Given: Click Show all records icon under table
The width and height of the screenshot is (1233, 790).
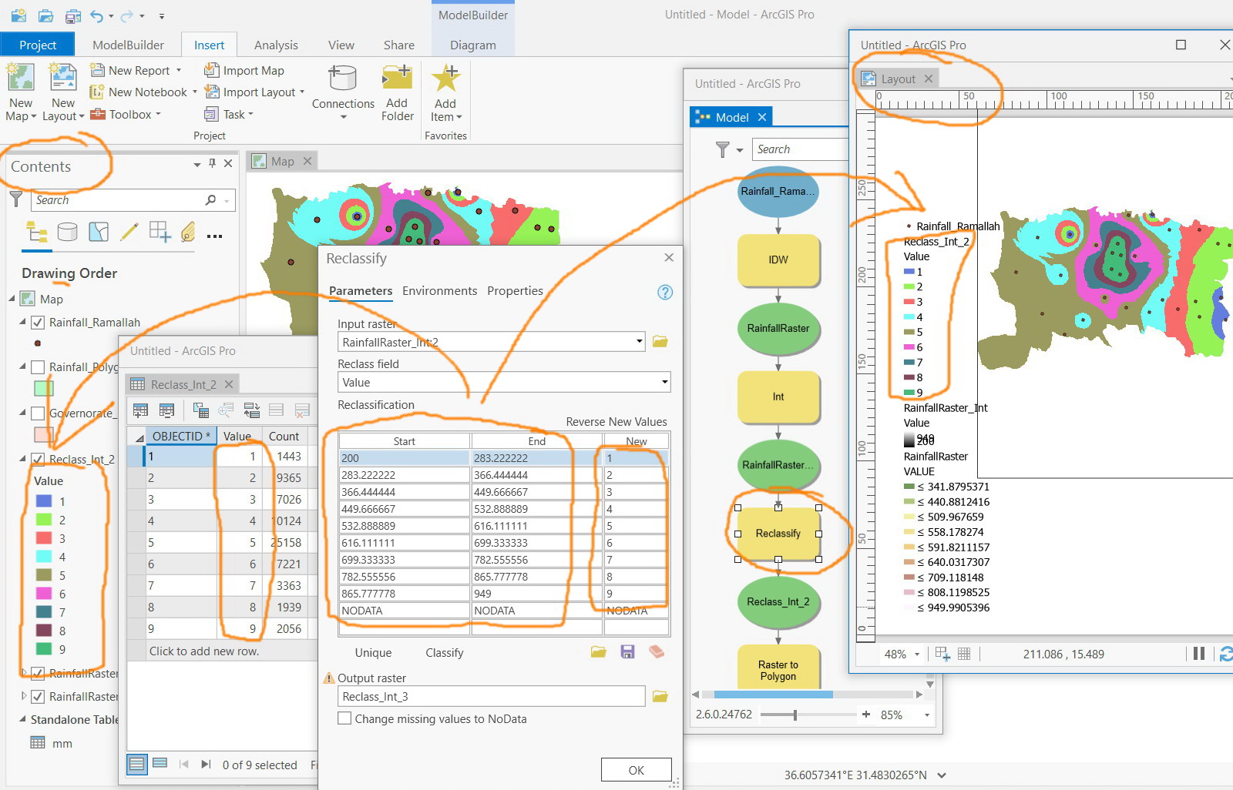Looking at the screenshot, I should point(136,764).
